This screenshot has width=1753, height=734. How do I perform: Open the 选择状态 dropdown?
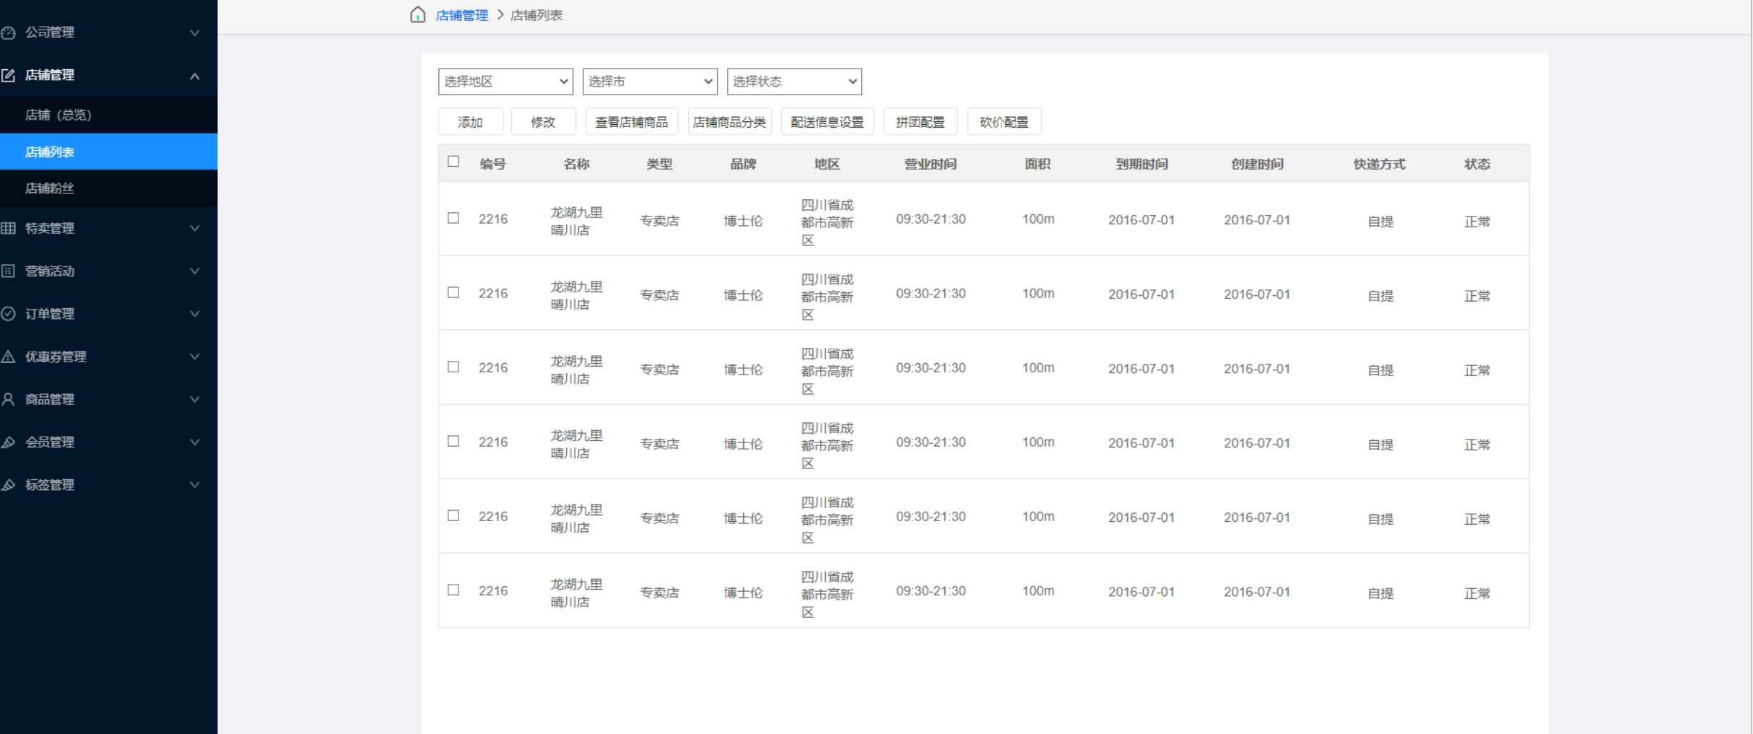(x=794, y=82)
